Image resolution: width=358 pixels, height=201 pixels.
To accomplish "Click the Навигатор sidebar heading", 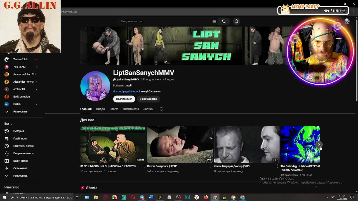I will [12, 187].
